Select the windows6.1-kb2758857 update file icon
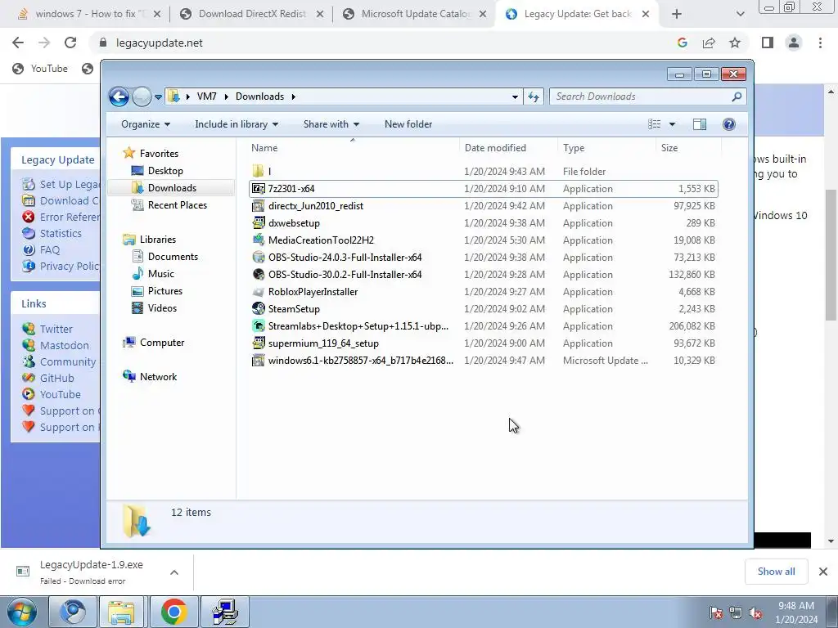This screenshot has height=628, width=838. (259, 361)
